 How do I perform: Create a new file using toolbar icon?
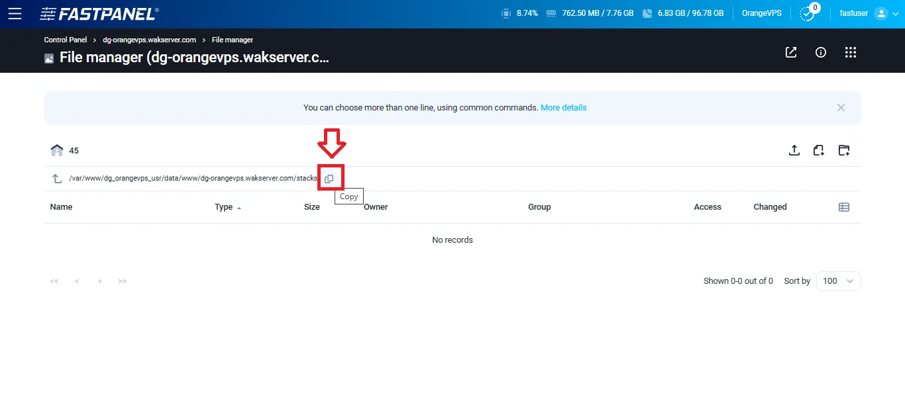click(818, 150)
